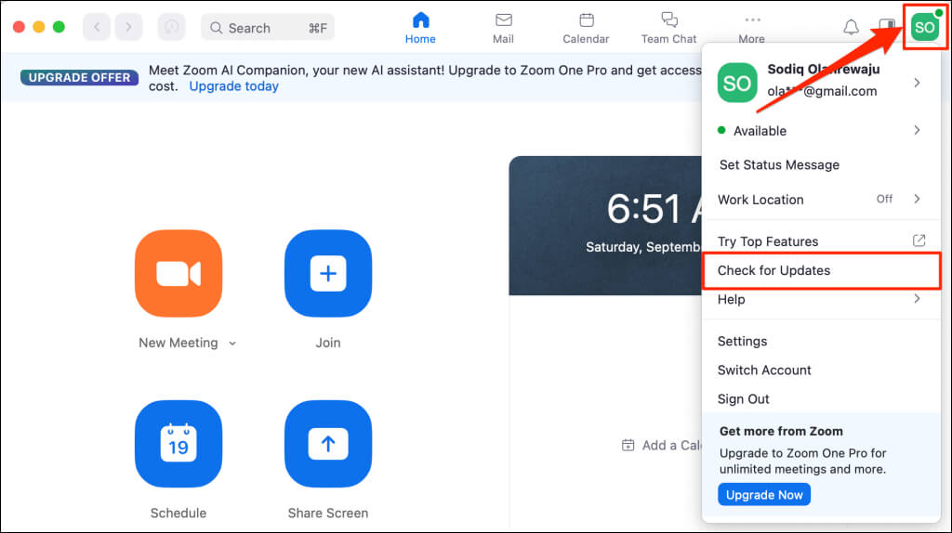Open the Work Location menu entry
The image size is (952, 533).
click(x=821, y=200)
